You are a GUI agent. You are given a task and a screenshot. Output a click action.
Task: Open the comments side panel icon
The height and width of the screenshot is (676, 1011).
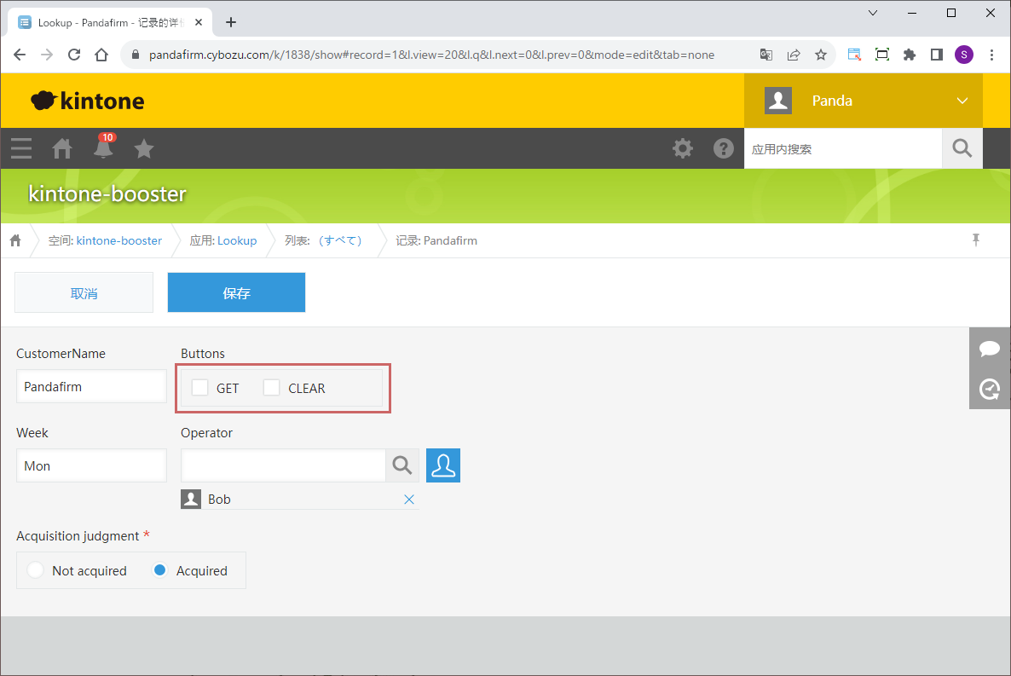[x=990, y=349]
